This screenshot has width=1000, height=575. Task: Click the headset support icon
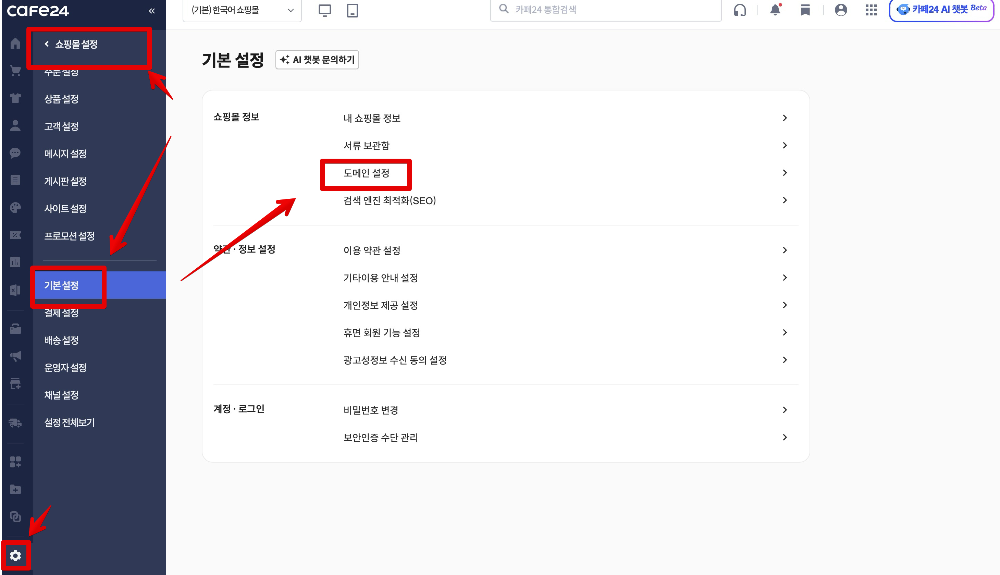coord(740,10)
